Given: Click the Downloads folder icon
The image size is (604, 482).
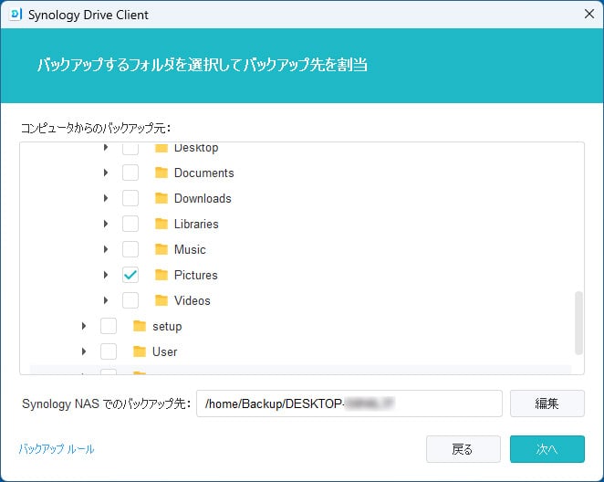Looking at the screenshot, I should [x=161, y=198].
